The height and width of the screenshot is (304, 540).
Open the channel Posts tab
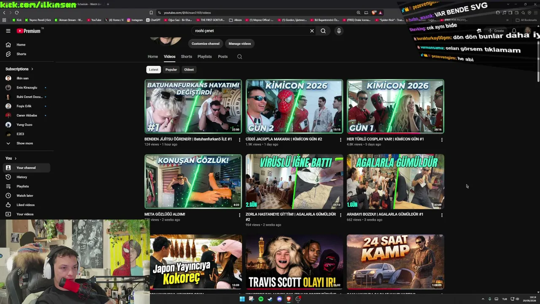point(223,57)
